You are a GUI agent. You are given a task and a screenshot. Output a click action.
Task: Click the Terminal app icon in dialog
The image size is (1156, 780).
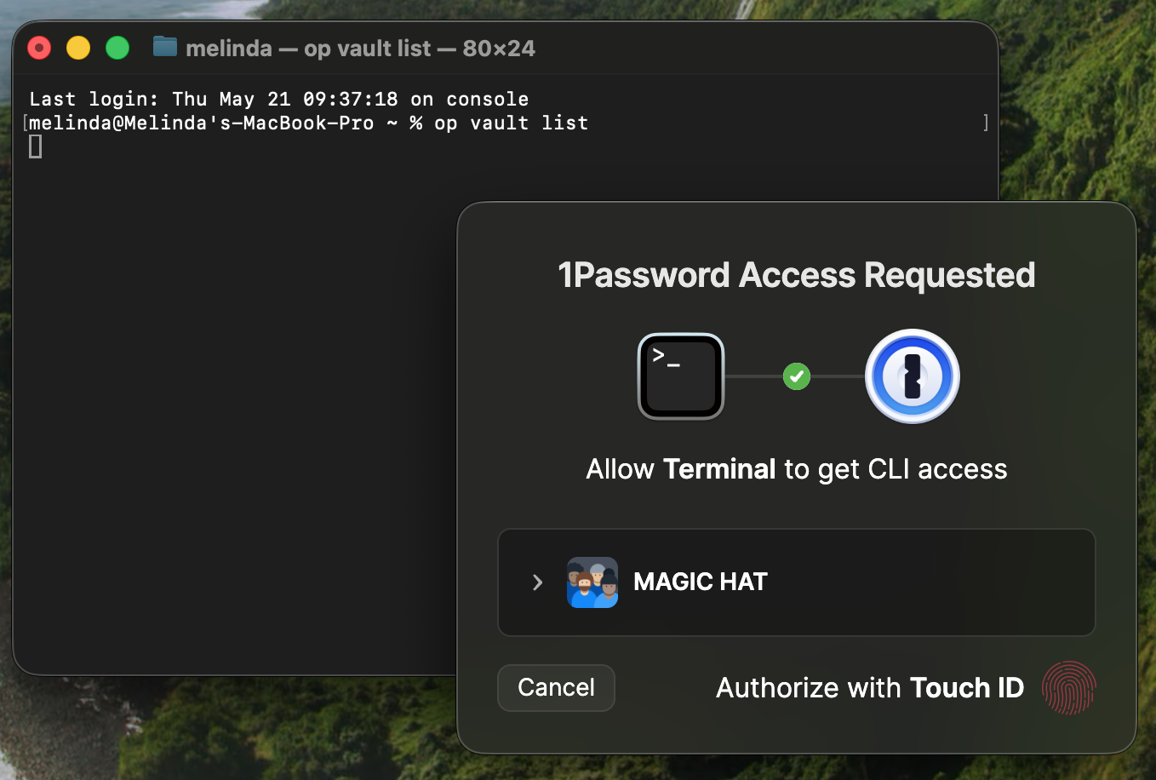[x=681, y=376]
